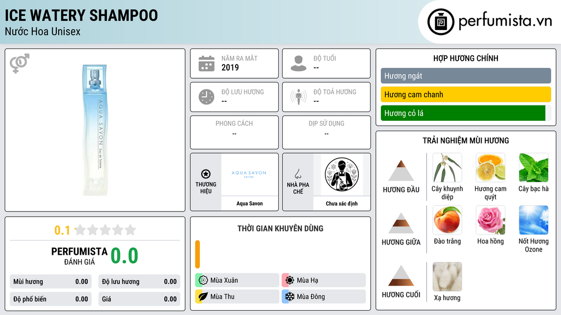Select the Hương cam quýt citrus note image

490,167
